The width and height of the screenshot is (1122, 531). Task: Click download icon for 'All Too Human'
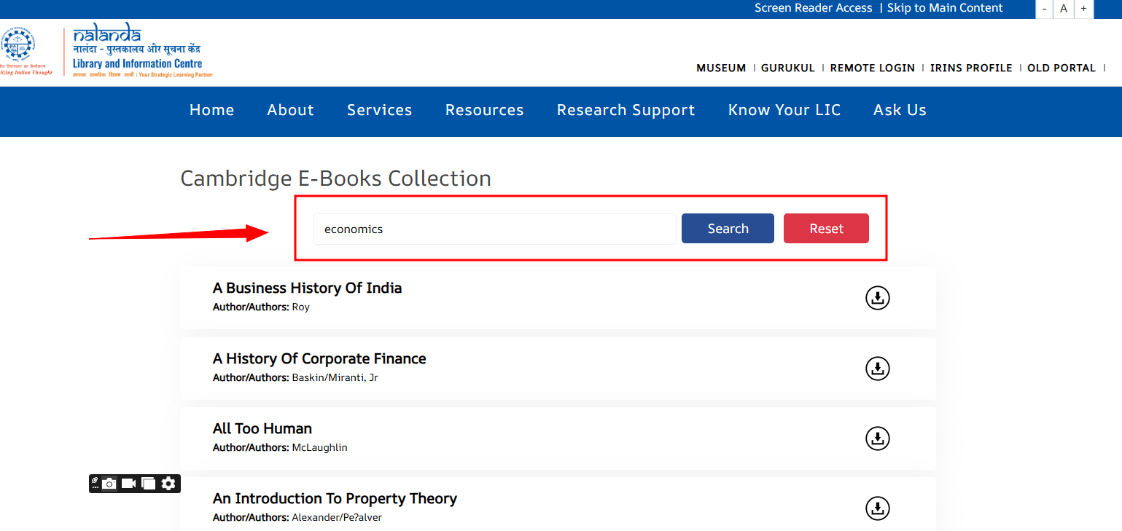(x=878, y=438)
